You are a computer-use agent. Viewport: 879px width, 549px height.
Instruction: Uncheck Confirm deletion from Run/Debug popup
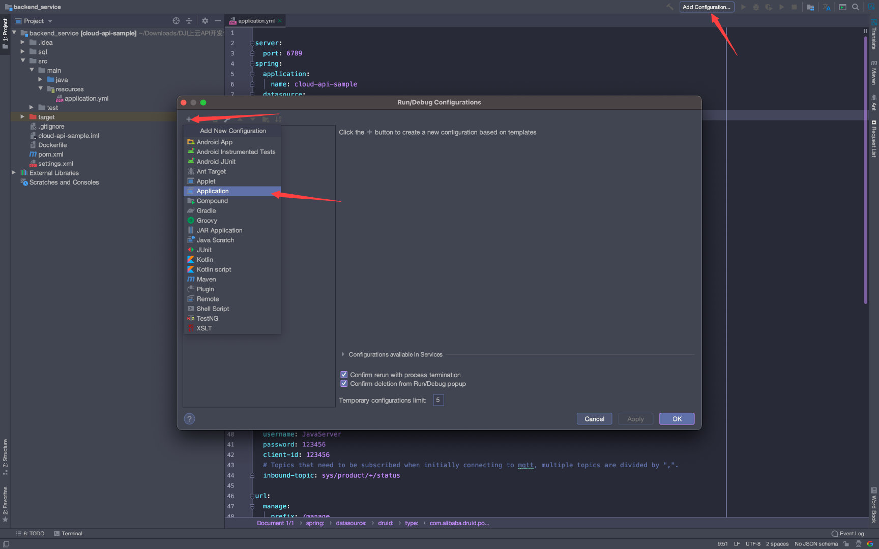(344, 384)
